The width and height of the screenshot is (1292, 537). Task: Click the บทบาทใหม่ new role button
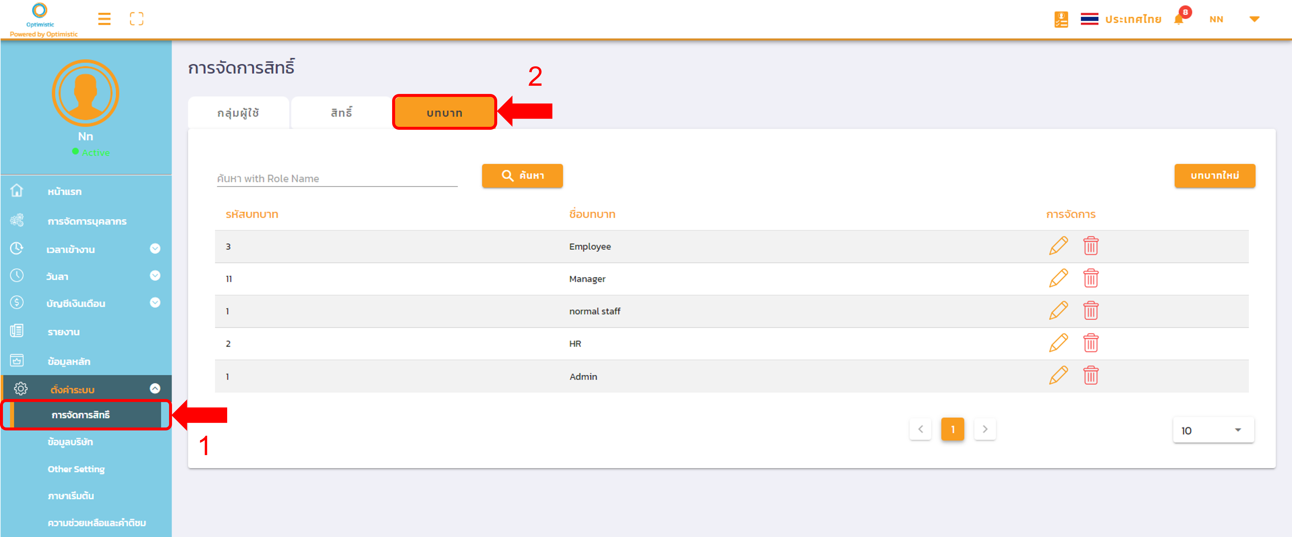(1214, 176)
